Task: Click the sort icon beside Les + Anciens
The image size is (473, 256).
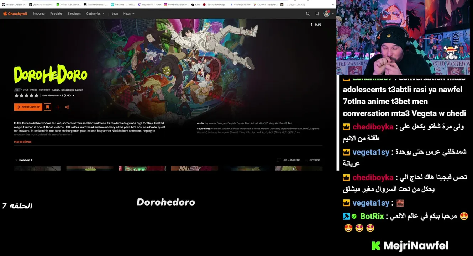Action: (x=279, y=160)
